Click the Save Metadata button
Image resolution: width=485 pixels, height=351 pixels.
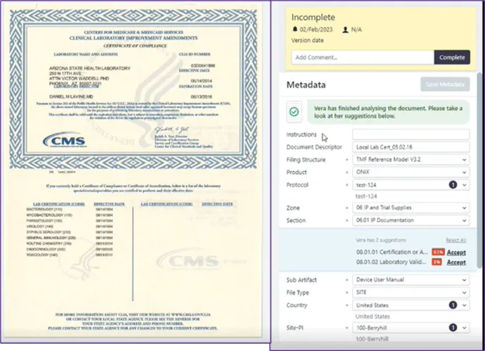pos(445,84)
